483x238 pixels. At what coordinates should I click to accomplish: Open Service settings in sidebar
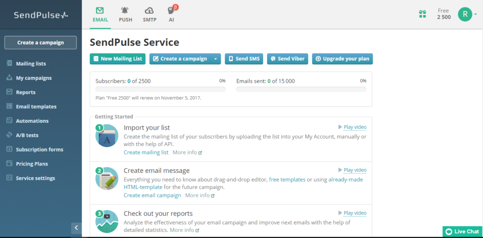(35, 178)
